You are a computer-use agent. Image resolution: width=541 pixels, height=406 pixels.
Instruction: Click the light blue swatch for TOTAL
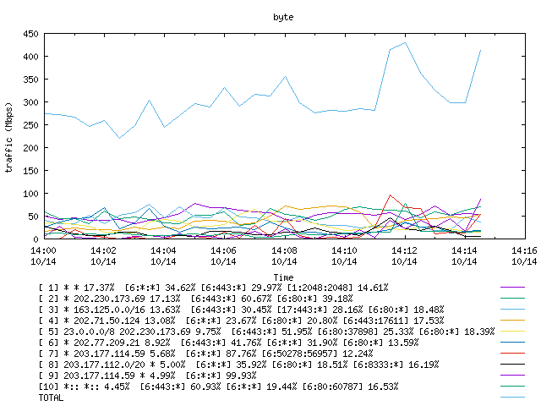[512, 398]
